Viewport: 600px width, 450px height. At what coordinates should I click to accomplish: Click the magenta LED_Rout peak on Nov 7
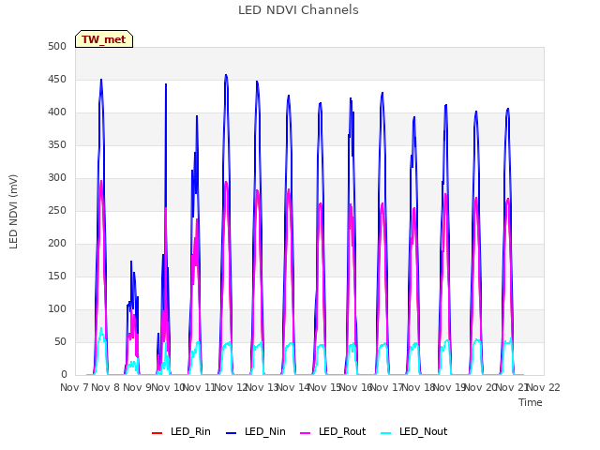click(101, 181)
